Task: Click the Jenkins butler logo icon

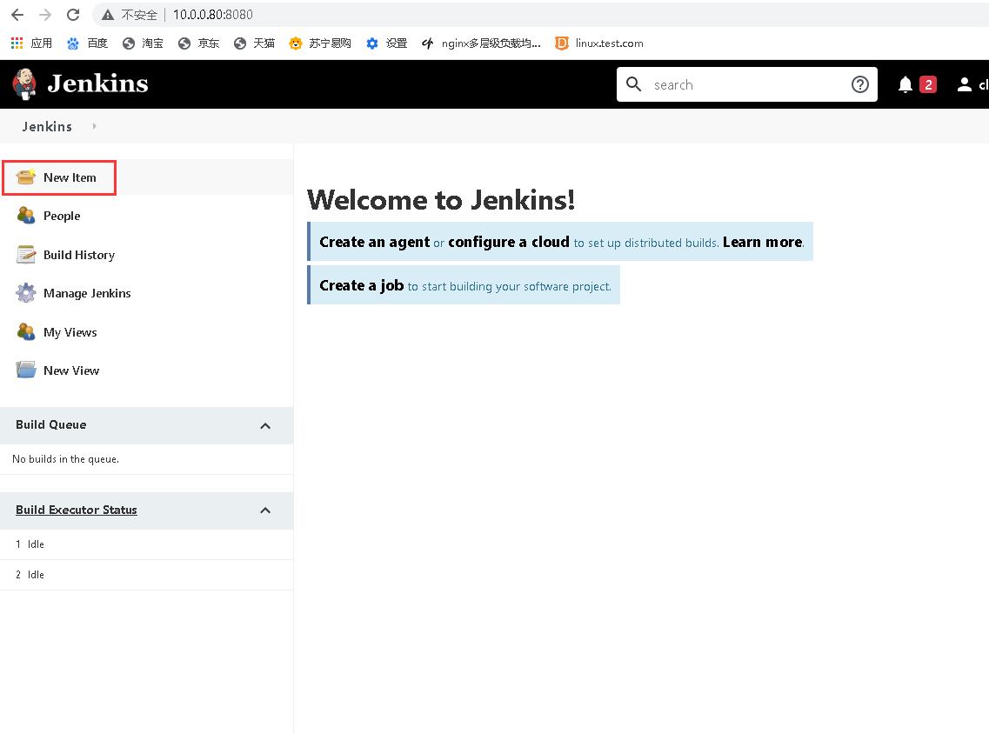Action: click(x=24, y=83)
